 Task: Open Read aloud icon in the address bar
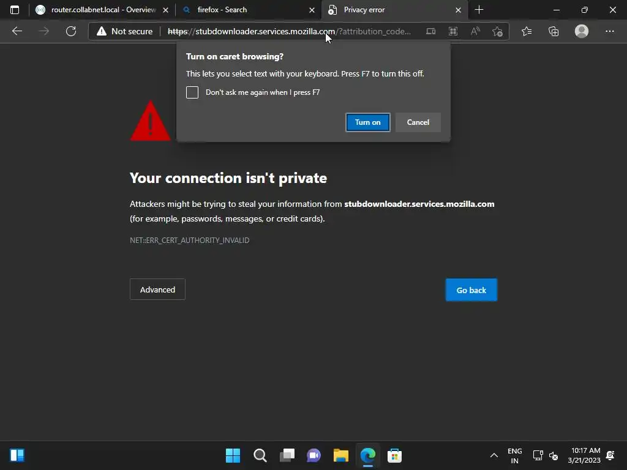(475, 31)
